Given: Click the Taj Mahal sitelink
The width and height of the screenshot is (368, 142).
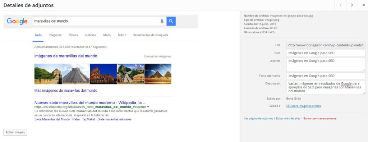Looking at the screenshot, I should 88,119.
